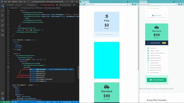
Task: Show errors and warnings in status bar
Action: (14, 102)
